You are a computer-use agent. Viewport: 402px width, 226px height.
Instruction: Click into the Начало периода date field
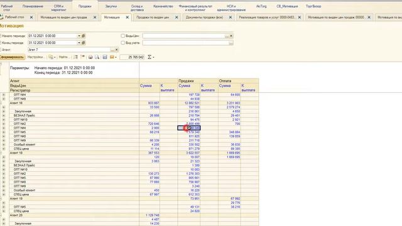click(x=52, y=36)
